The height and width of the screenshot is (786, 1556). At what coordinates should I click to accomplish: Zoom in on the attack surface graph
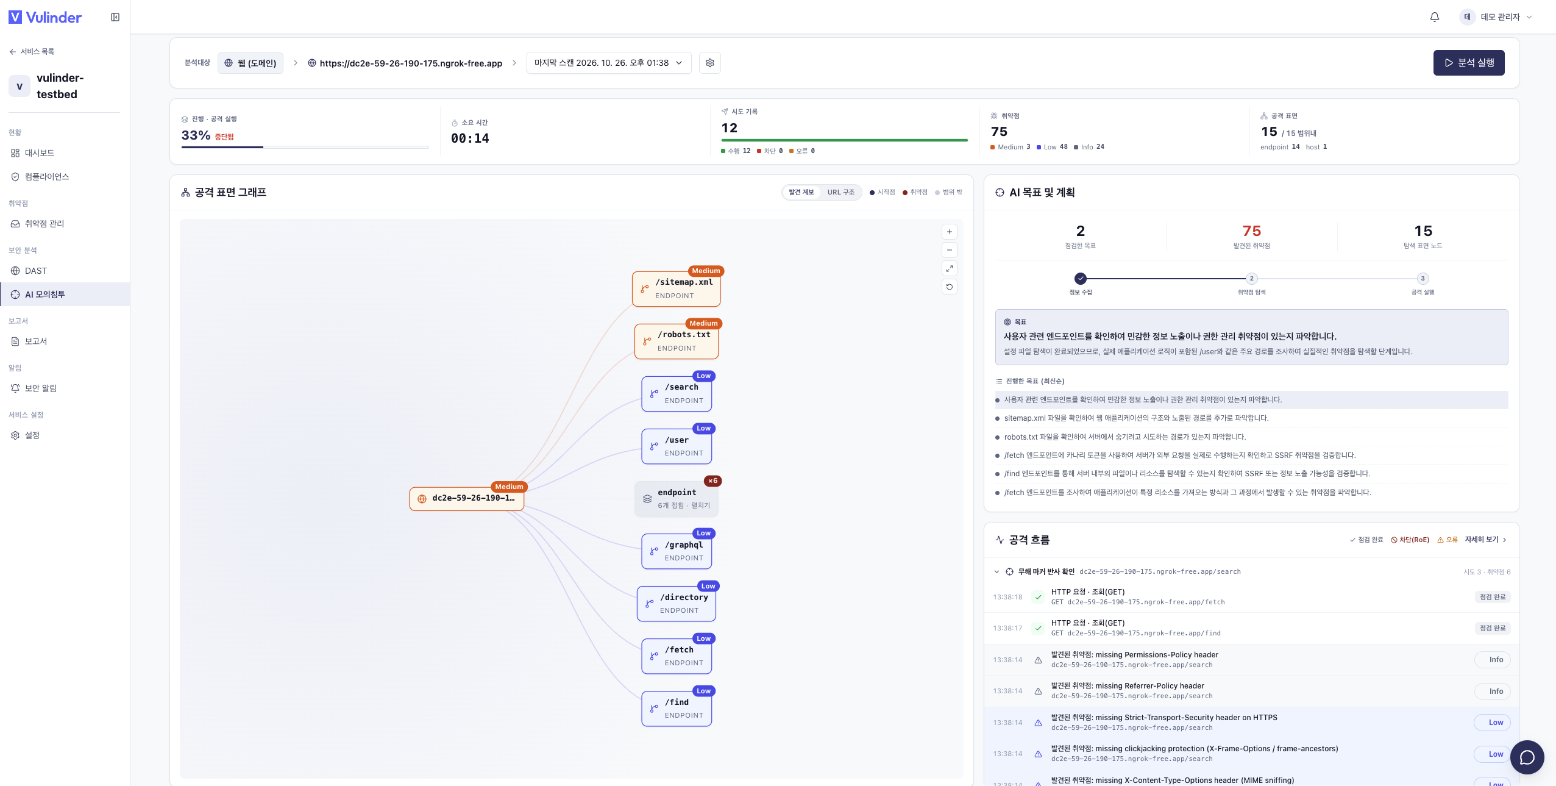point(949,232)
